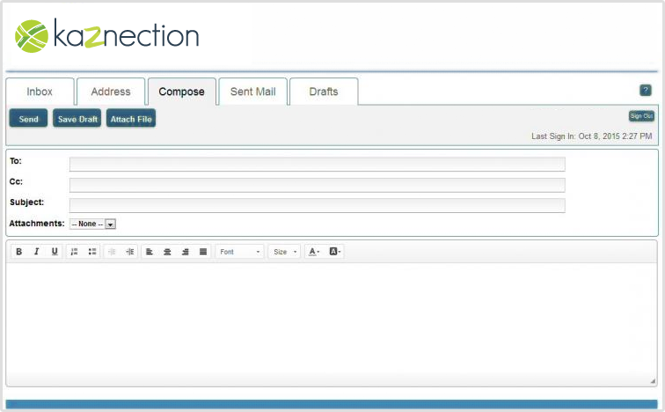Image resolution: width=665 pixels, height=412 pixels.
Task: Center align the text
Action: [167, 252]
